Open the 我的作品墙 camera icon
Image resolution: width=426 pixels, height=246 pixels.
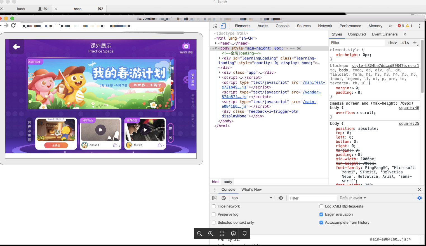[x=186, y=46]
